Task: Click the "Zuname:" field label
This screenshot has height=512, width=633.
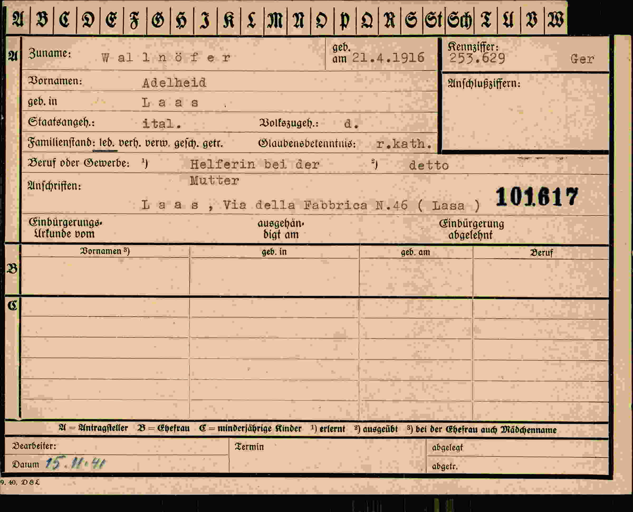Action: point(50,53)
